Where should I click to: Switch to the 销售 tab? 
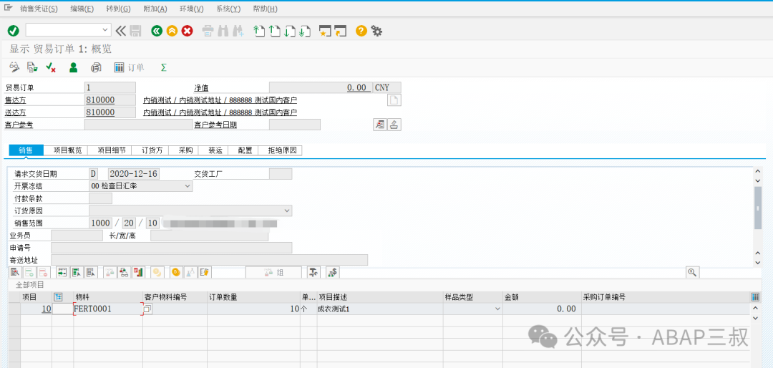(x=26, y=150)
